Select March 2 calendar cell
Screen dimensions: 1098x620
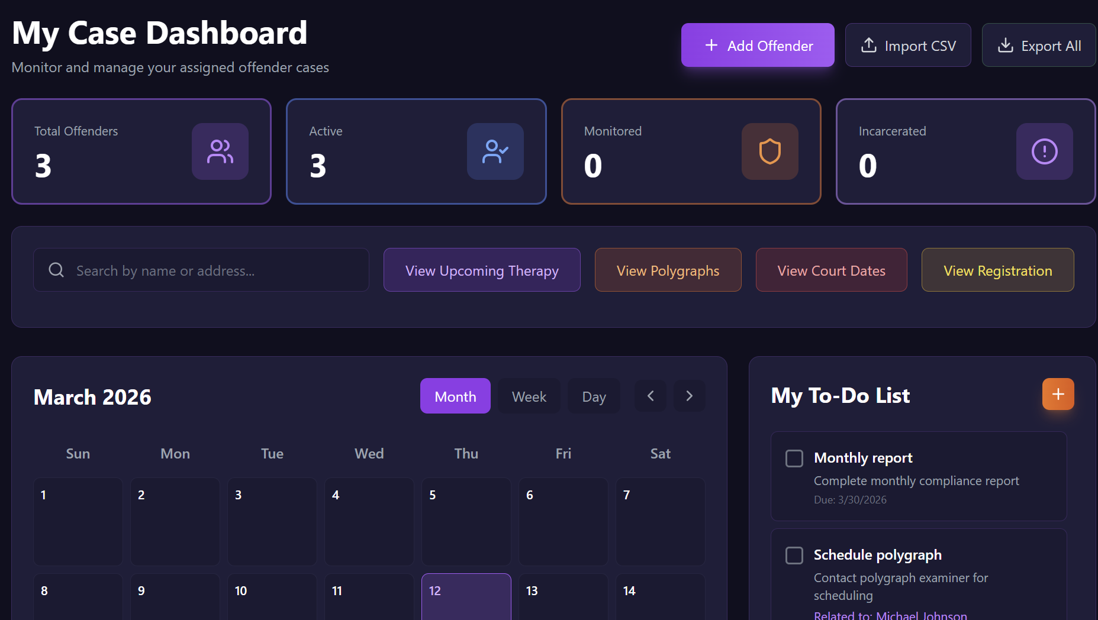coord(175,522)
